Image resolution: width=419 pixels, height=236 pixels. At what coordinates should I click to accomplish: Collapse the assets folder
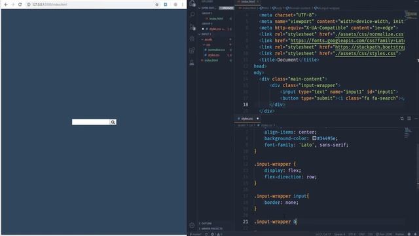[208, 39]
